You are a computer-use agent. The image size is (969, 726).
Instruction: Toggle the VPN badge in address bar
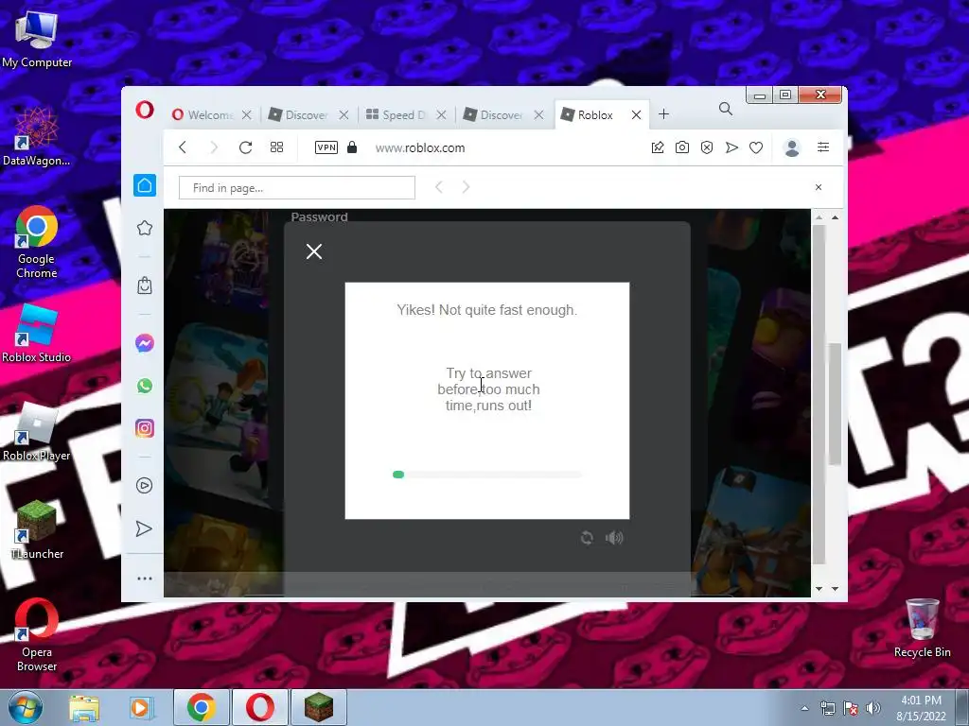point(326,147)
